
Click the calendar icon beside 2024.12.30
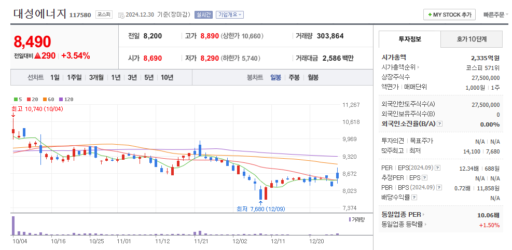coord(121,15)
